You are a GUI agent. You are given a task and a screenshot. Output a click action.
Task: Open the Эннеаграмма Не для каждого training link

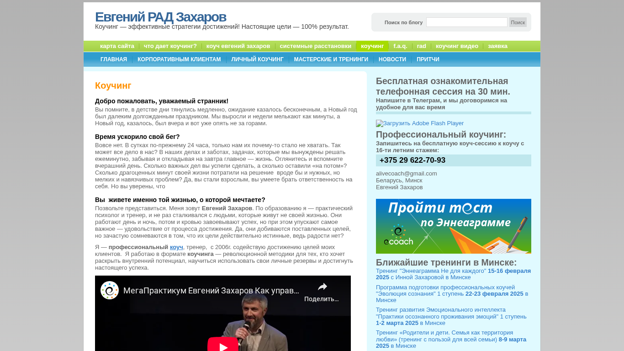coord(453,274)
